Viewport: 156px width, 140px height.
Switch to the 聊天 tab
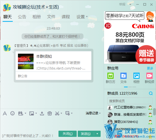(x=8, y=17)
